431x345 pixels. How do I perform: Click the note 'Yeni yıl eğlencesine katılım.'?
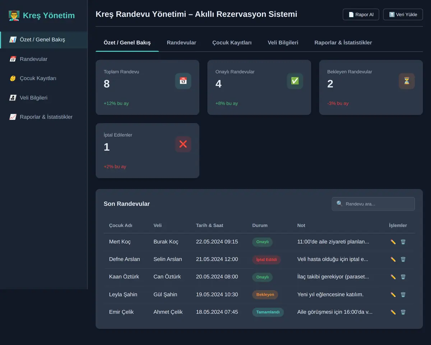click(330, 294)
